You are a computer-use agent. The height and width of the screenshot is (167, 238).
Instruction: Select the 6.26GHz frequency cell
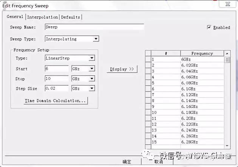202,136
